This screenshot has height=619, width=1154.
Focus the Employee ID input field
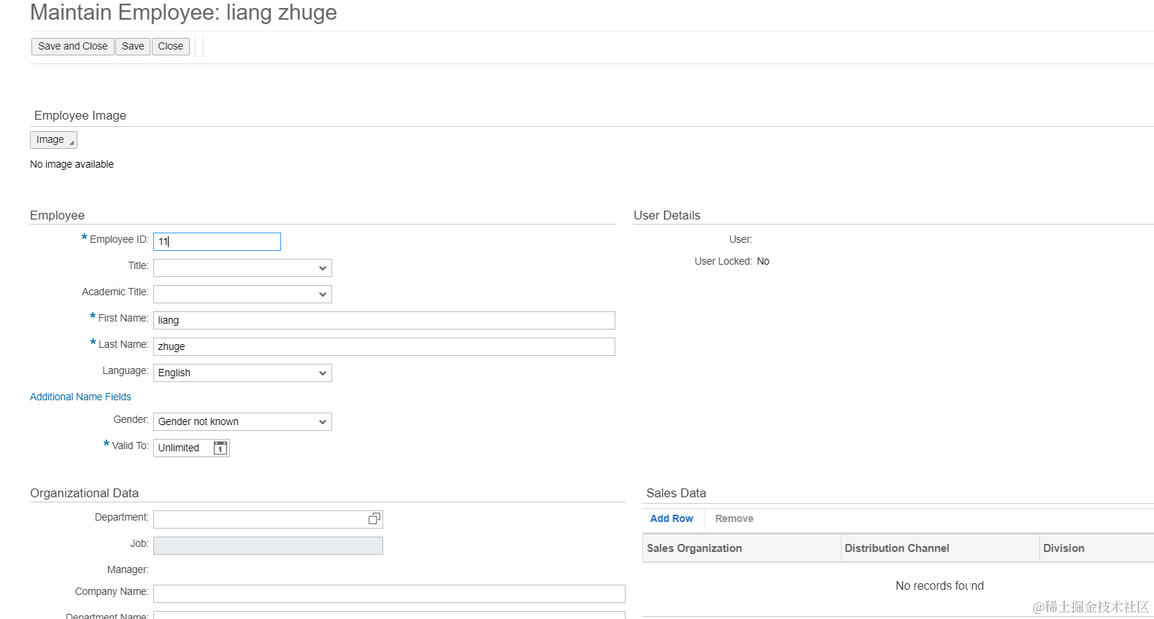point(217,241)
